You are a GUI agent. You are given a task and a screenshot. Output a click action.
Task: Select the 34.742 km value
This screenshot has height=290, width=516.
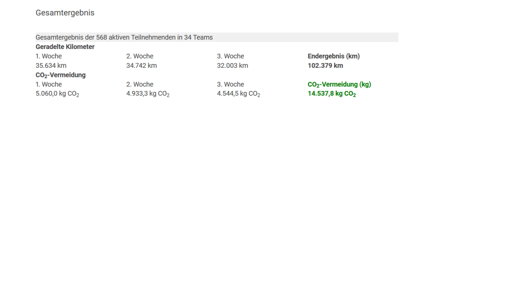click(141, 66)
